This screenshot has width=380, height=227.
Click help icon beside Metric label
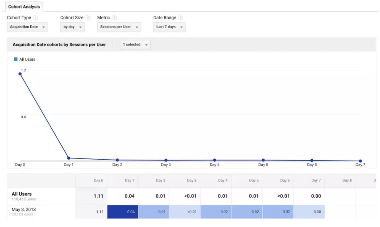[x=115, y=18]
